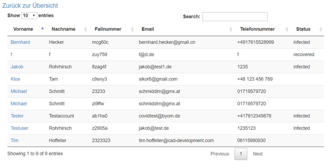Viewport: 332px width, 168px height.
Task: Click case number 8zag4f
Action: [x=99, y=67]
